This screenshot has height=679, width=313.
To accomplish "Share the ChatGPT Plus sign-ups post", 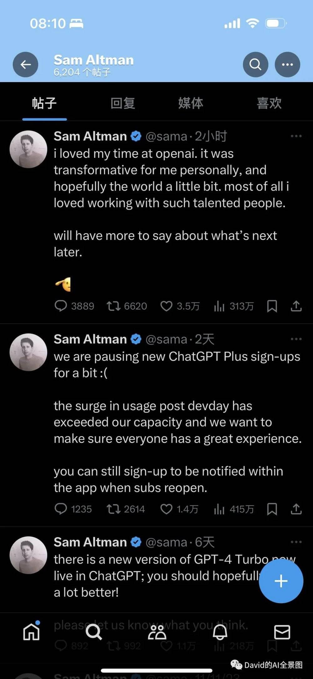I will (x=296, y=509).
